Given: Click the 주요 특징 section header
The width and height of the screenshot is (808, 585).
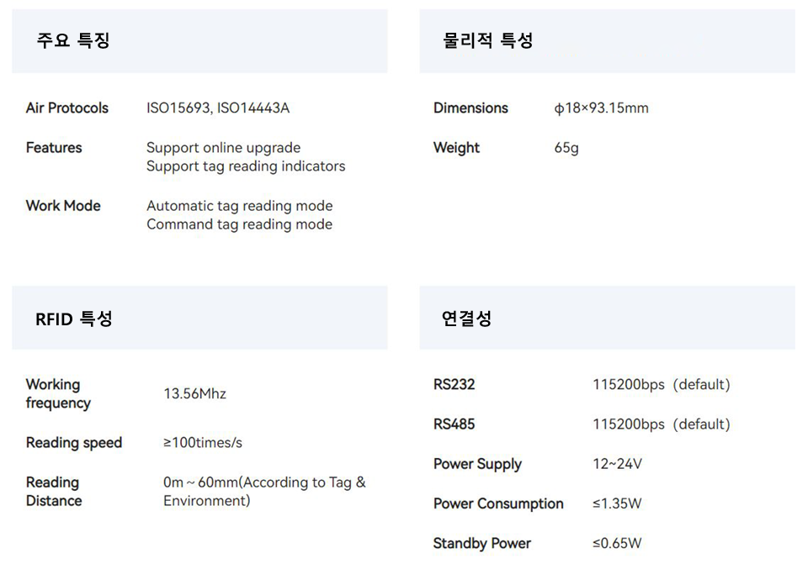Looking at the screenshot, I should click(x=73, y=40).
